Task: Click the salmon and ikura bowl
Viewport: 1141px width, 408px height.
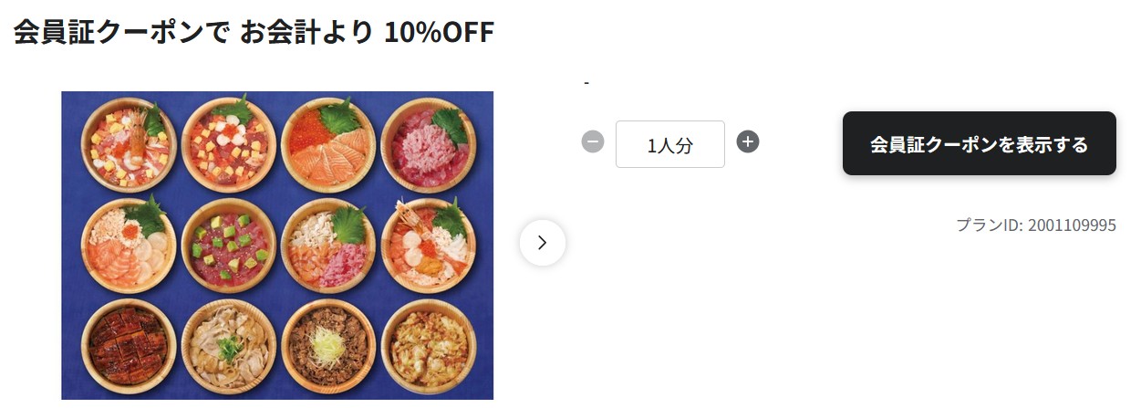Action: [327, 144]
